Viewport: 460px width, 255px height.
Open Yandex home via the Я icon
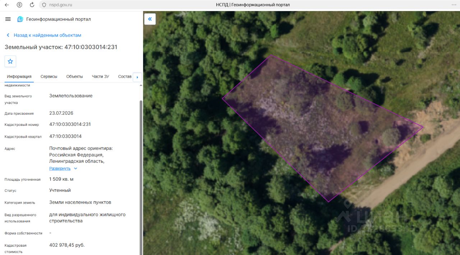click(x=19, y=5)
